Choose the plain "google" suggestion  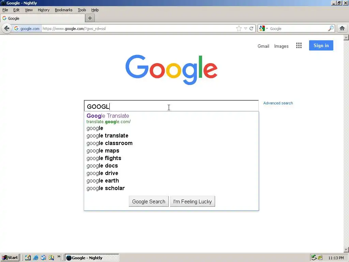click(171, 128)
